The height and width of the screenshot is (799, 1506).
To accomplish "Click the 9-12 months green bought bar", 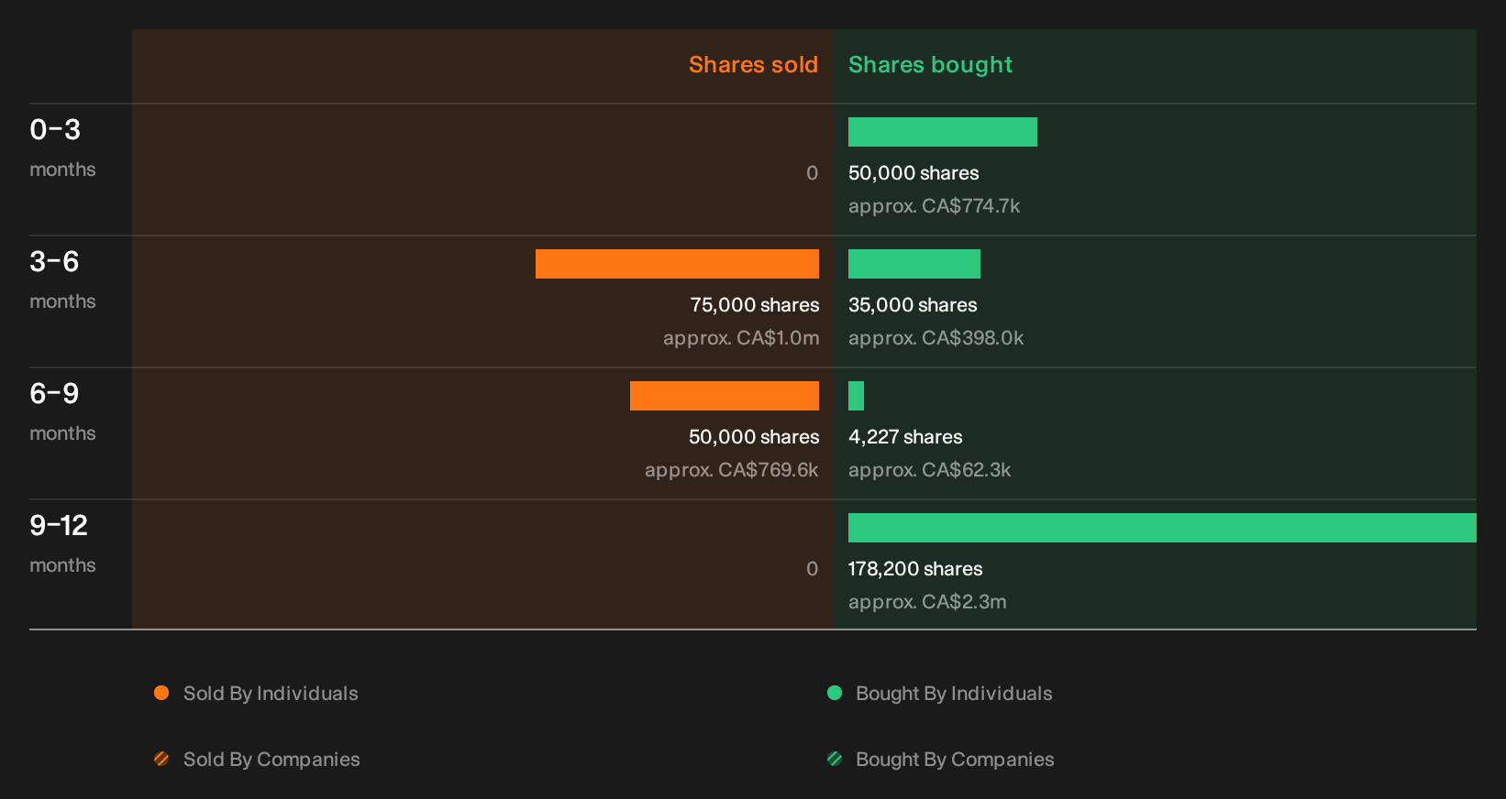I will pyautogui.click(x=1162, y=528).
